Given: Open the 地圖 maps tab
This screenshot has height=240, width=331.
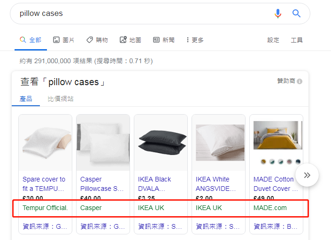Looking at the screenshot, I should point(131,40).
